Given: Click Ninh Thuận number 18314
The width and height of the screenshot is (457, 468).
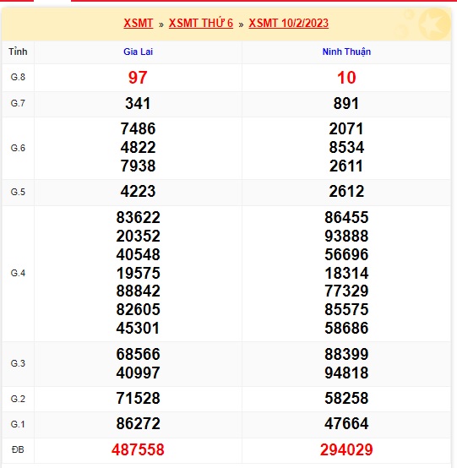Looking at the screenshot, I should pos(346,273).
